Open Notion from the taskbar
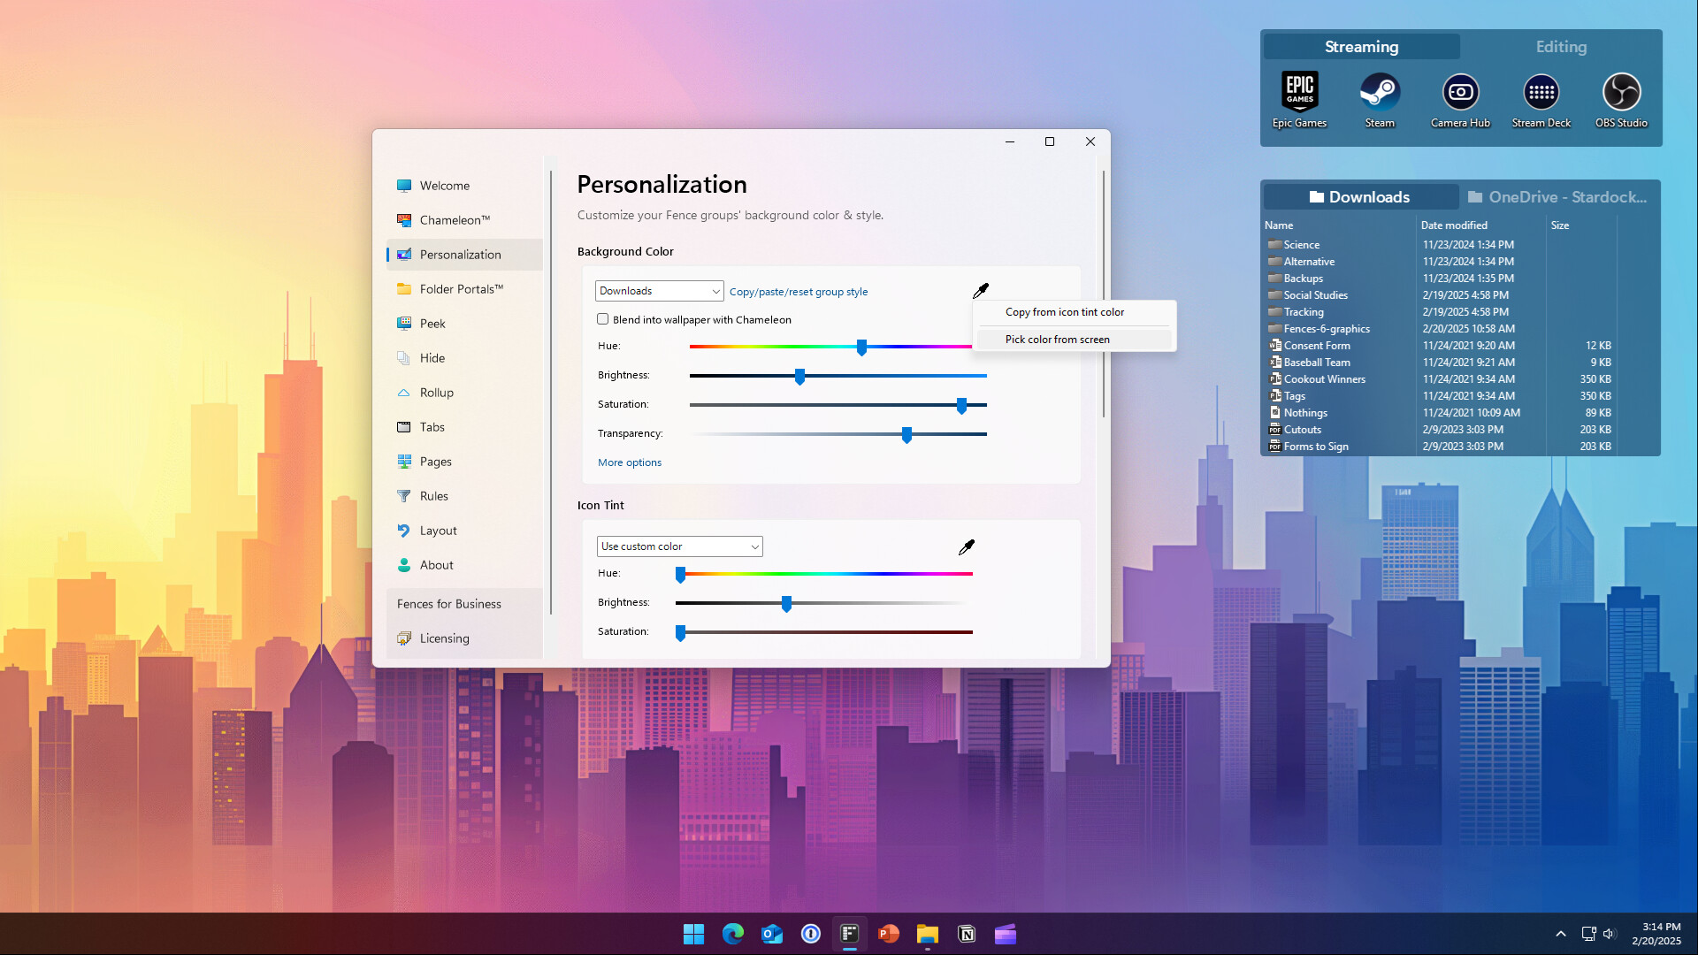 pyautogui.click(x=967, y=934)
